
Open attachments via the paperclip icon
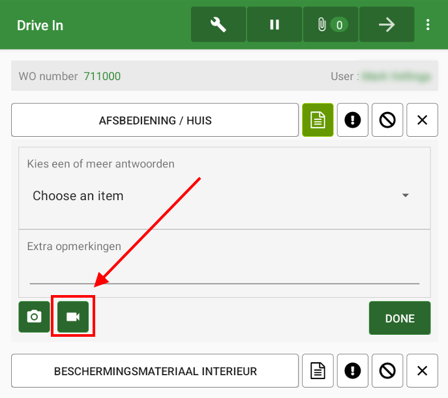coord(330,25)
